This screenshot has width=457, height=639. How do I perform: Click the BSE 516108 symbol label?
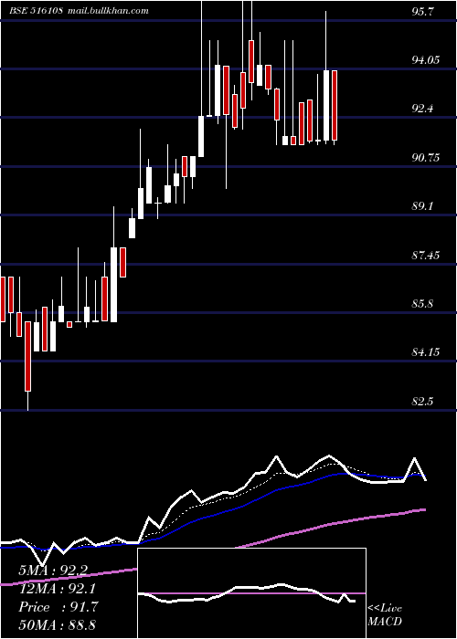click(x=36, y=11)
